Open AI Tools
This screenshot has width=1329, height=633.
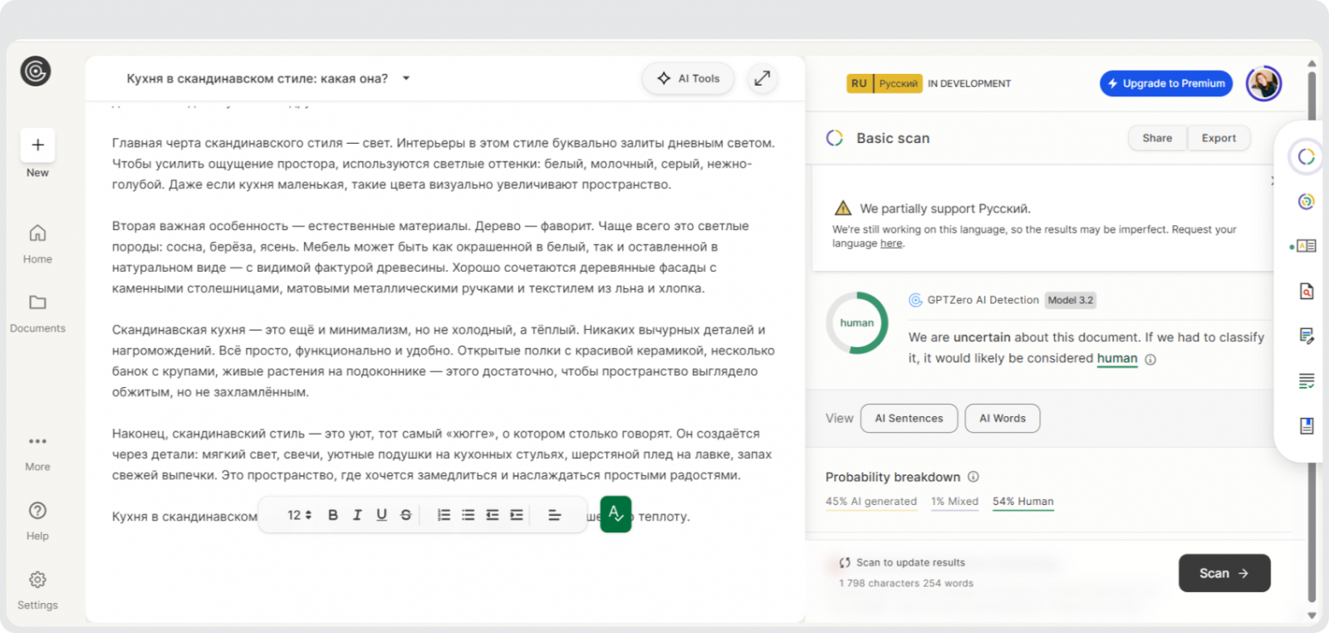(689, 78)
